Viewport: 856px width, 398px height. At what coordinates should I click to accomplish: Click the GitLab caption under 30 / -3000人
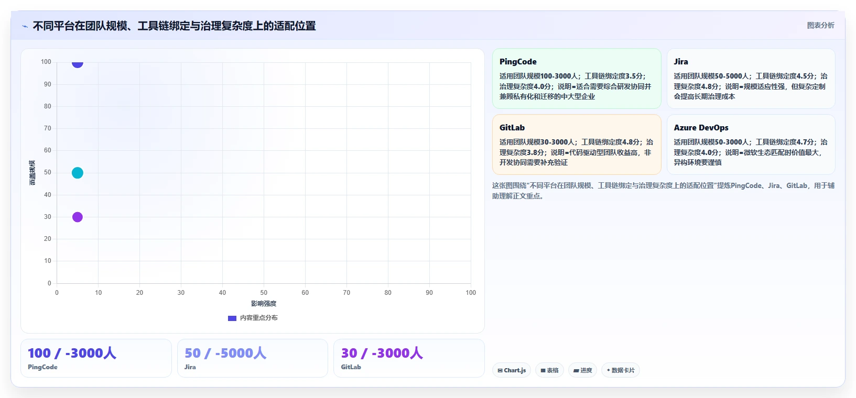351,367
